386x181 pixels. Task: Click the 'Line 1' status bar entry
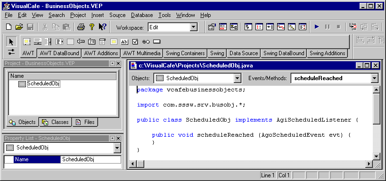(268, 175)
